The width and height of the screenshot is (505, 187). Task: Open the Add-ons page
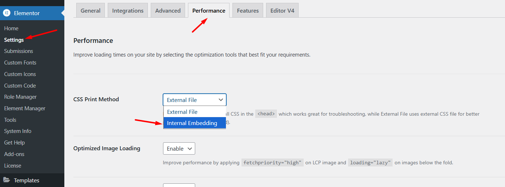pos(14,154)
